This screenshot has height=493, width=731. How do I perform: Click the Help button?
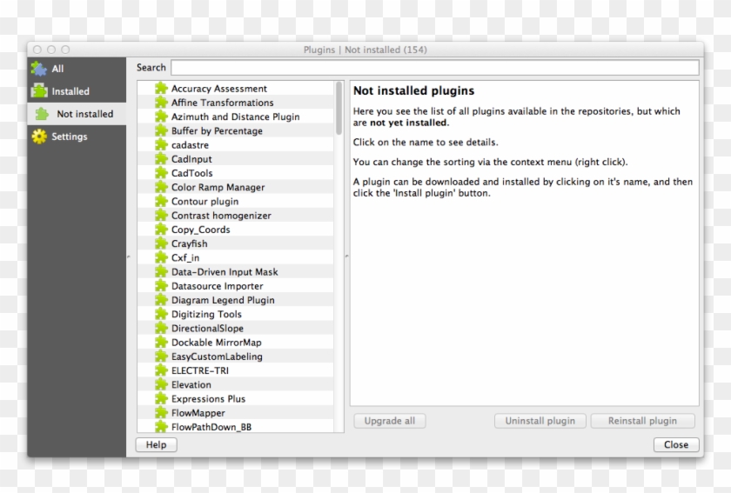[156, 444]
